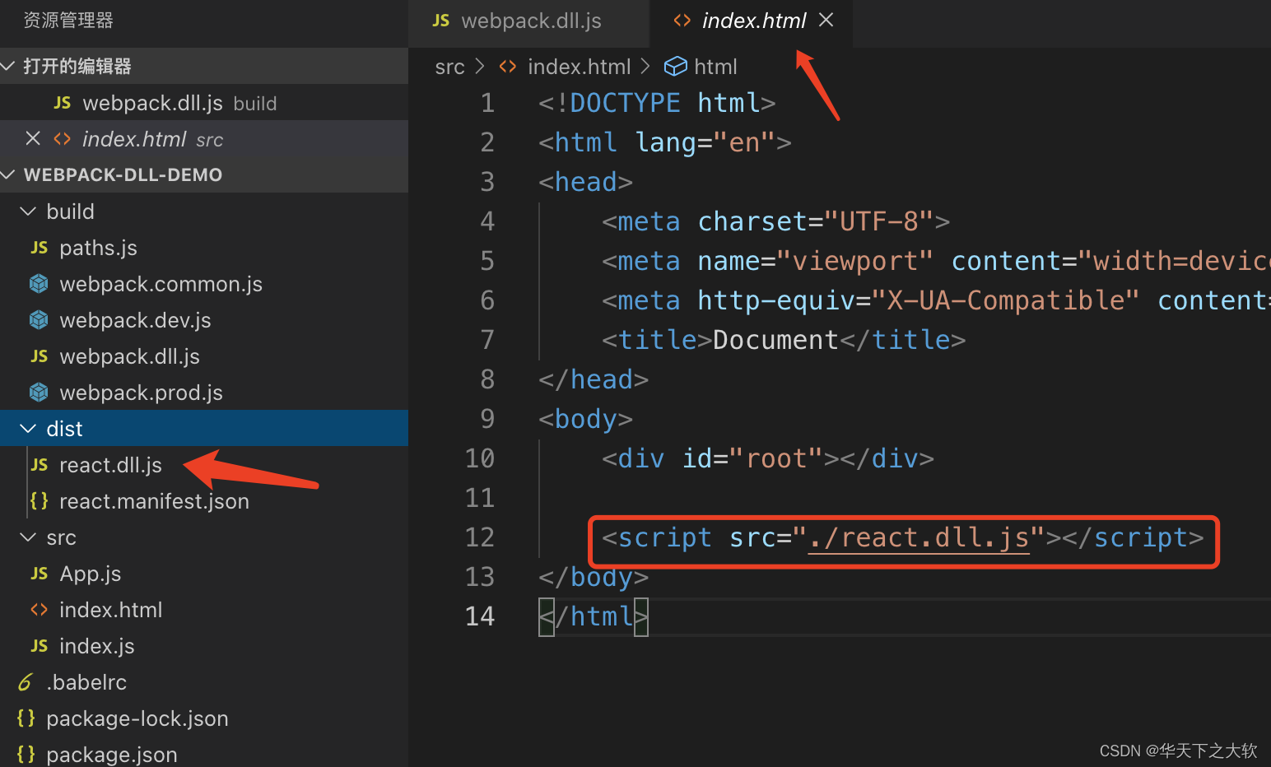1271x767 pixels.
Task: Click index.html in the breadcrumb path
Action: pyautogui.click(x=579, y=67)
